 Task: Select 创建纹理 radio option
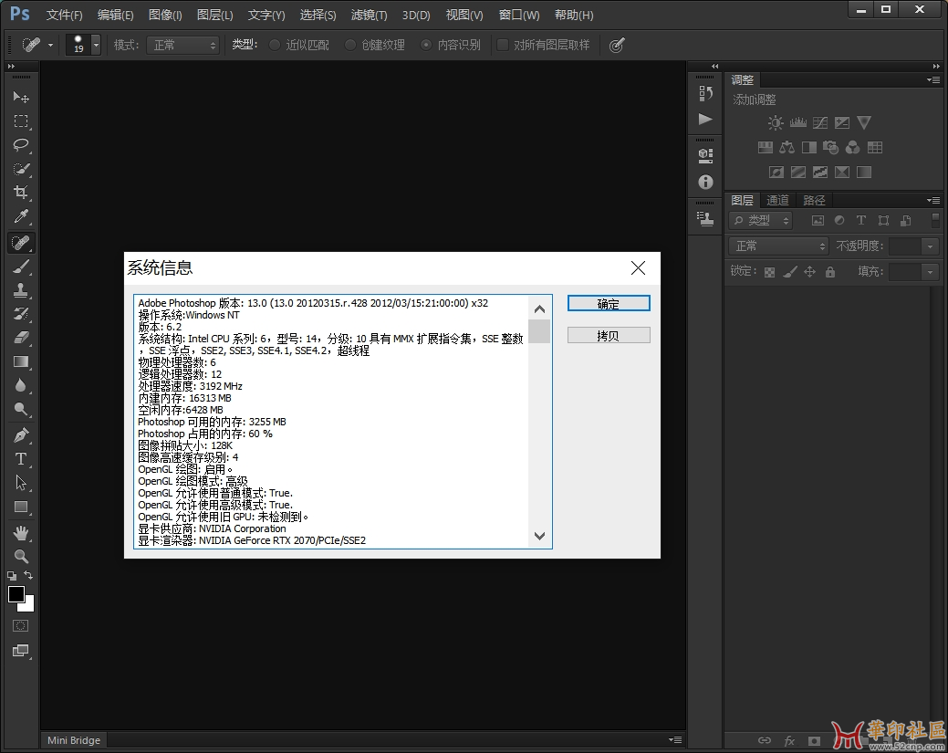(x=350, y=46)
